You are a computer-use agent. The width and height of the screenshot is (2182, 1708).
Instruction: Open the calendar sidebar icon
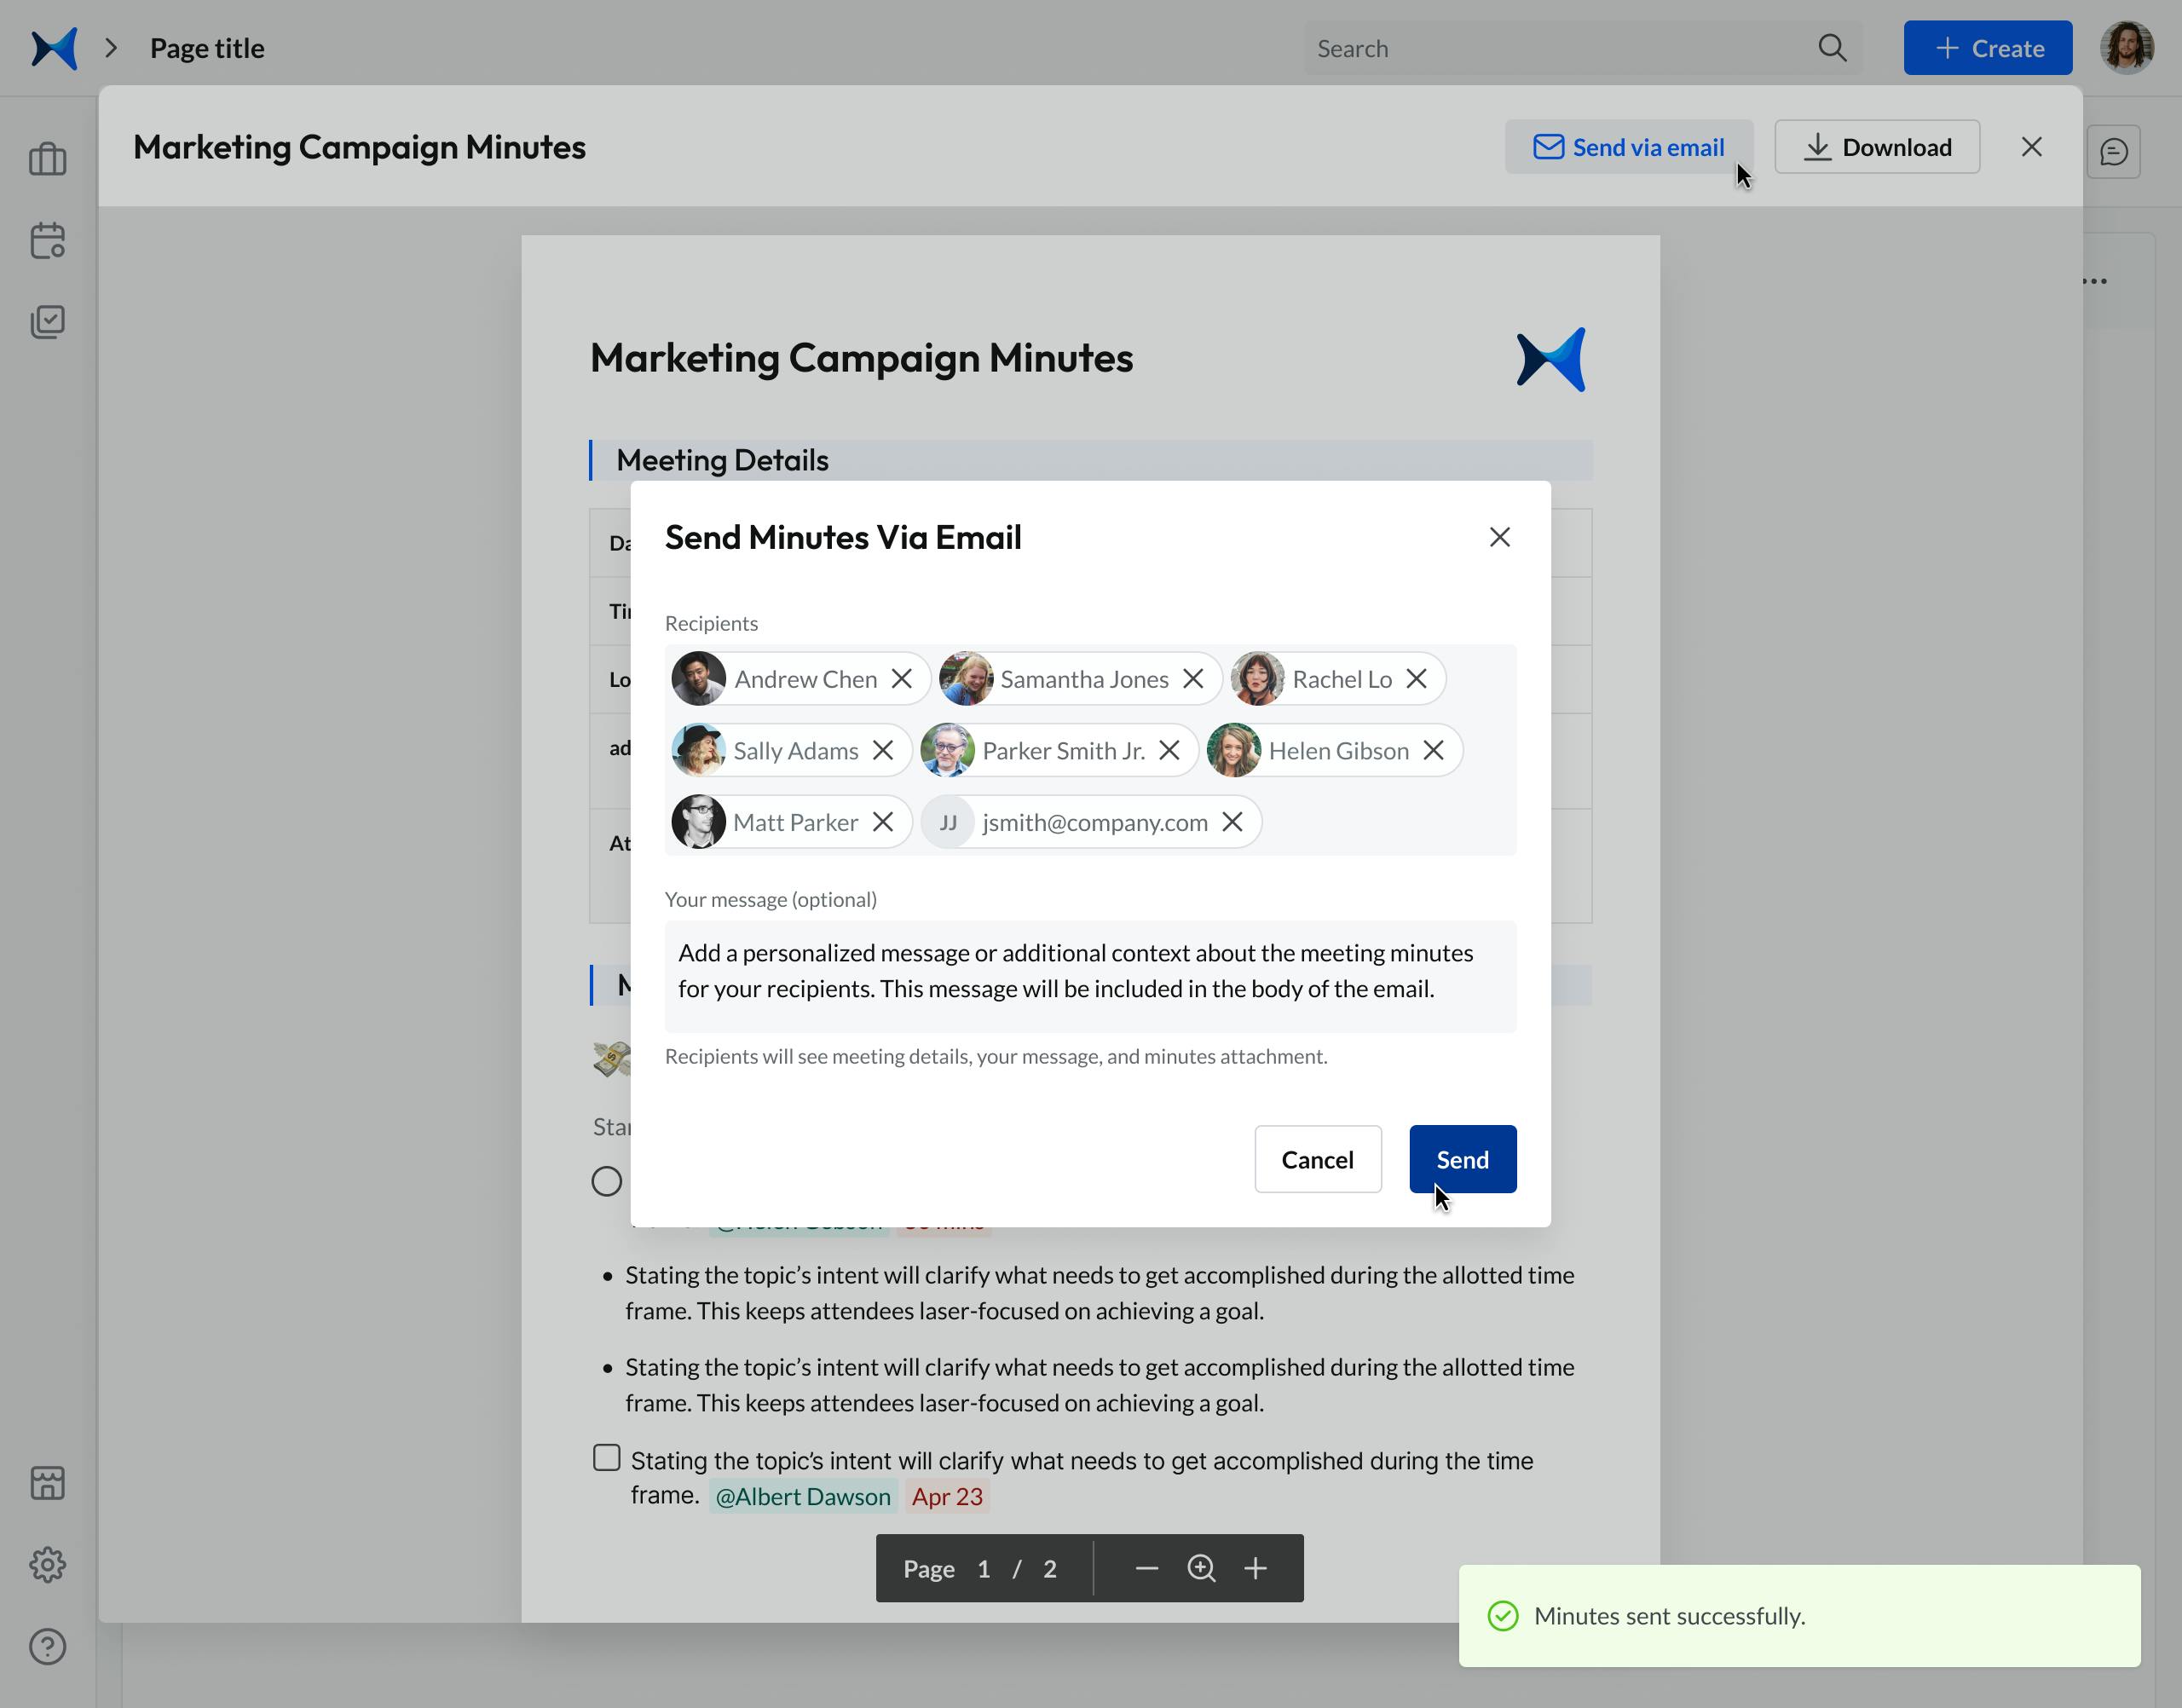pyautogui.click(x=48, y=241)
